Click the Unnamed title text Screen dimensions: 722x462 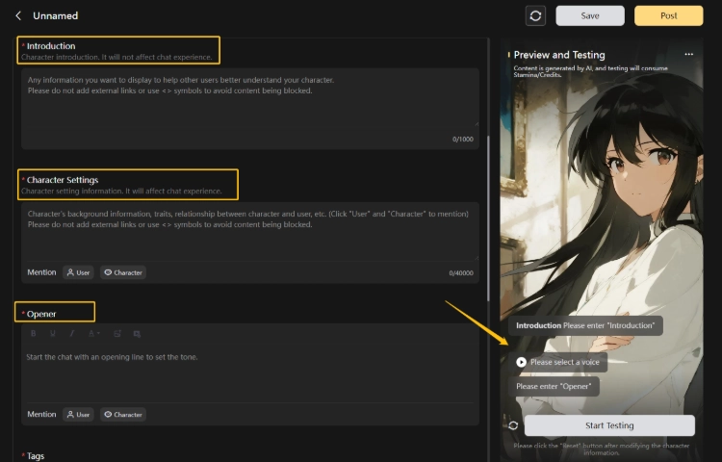coord(55,15)
